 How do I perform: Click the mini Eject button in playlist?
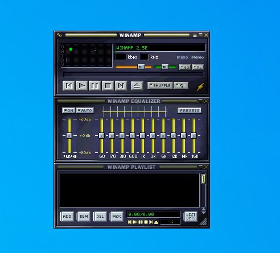tap(156, 222)
